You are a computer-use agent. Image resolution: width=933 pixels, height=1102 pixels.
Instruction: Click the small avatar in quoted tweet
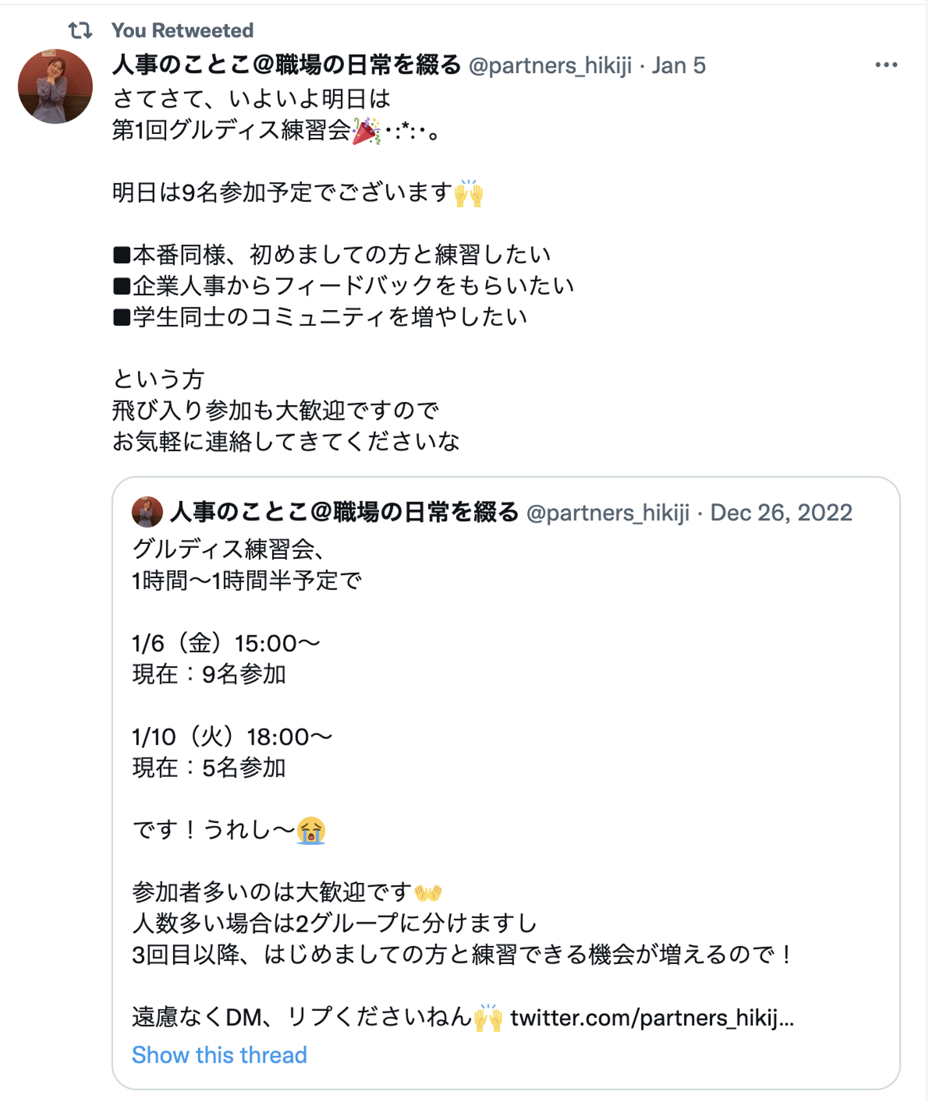pos(147,512)
